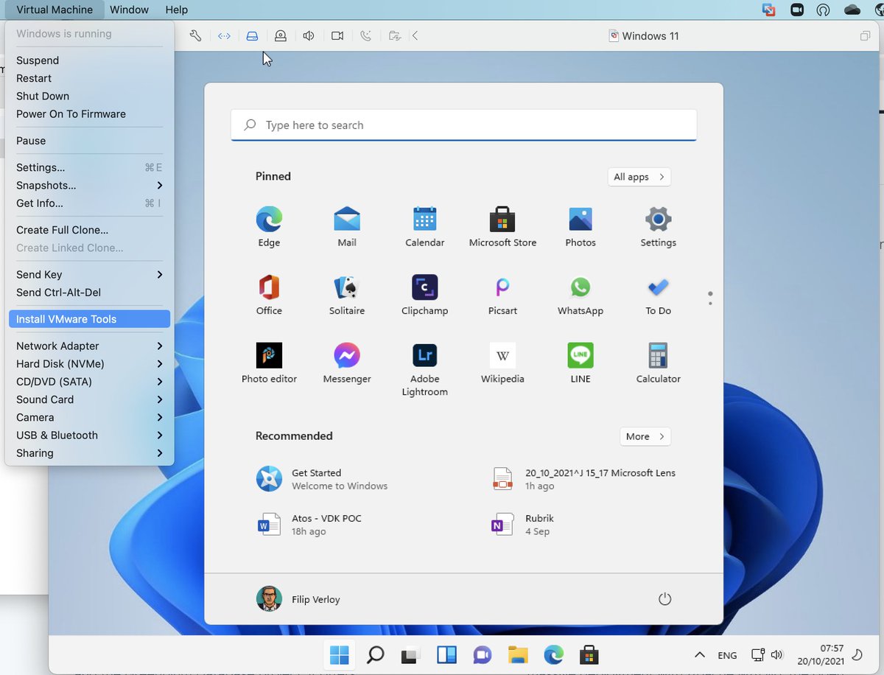Screen dimensions: 884x675
Task: Select Install VMware Tools menu entry
Action: pyautogui.click(x=89, y=319)
